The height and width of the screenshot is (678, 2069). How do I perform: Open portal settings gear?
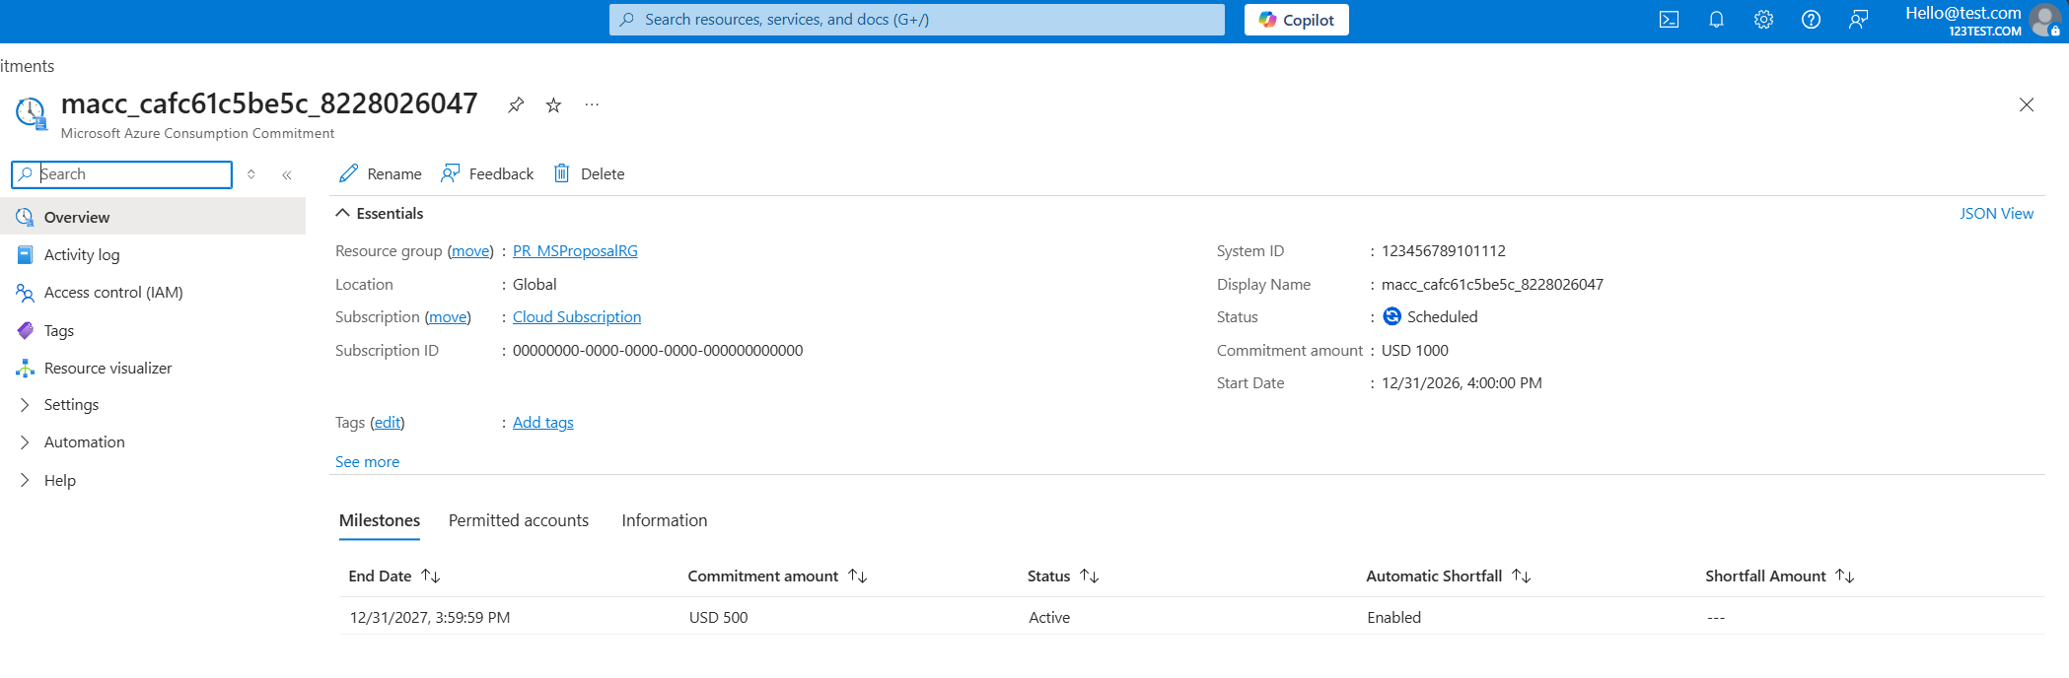tap(1763, 20)
